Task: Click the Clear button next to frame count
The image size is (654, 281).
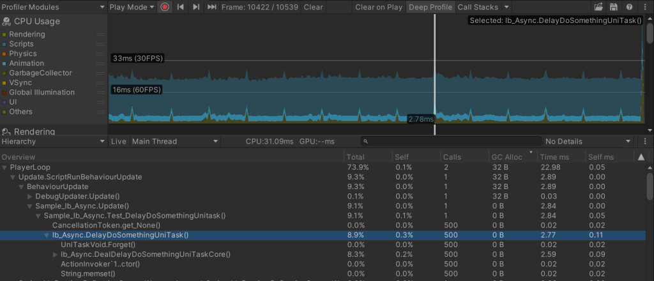Action: [313, 7]
